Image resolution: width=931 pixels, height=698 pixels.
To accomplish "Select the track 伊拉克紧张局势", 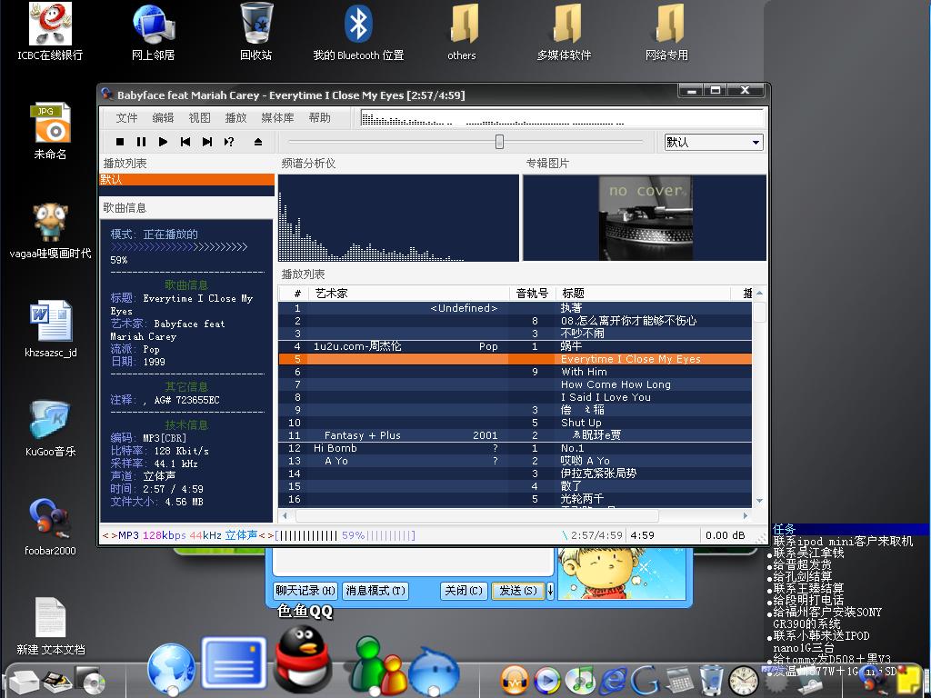I will (515, 474).
